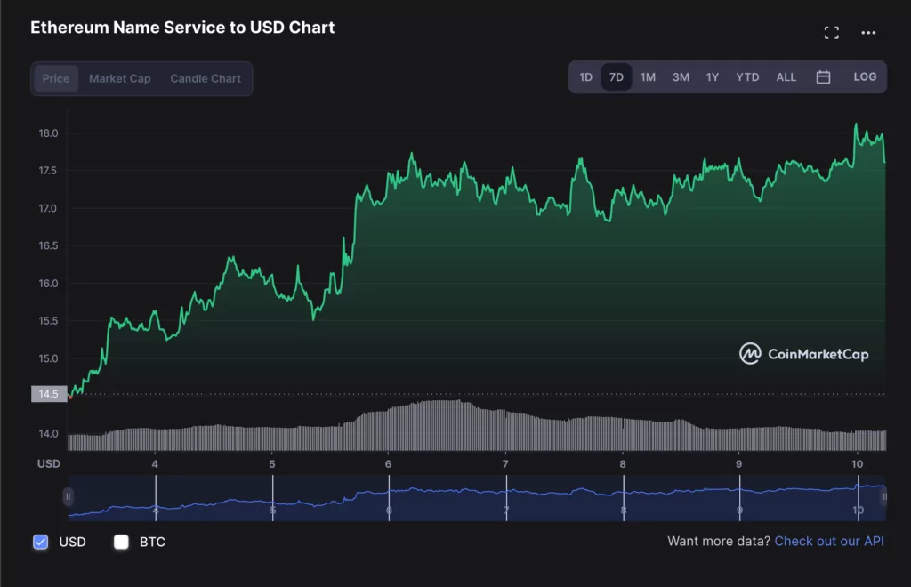Select the 3M time range
911x587 pixels.
[681, 77]
